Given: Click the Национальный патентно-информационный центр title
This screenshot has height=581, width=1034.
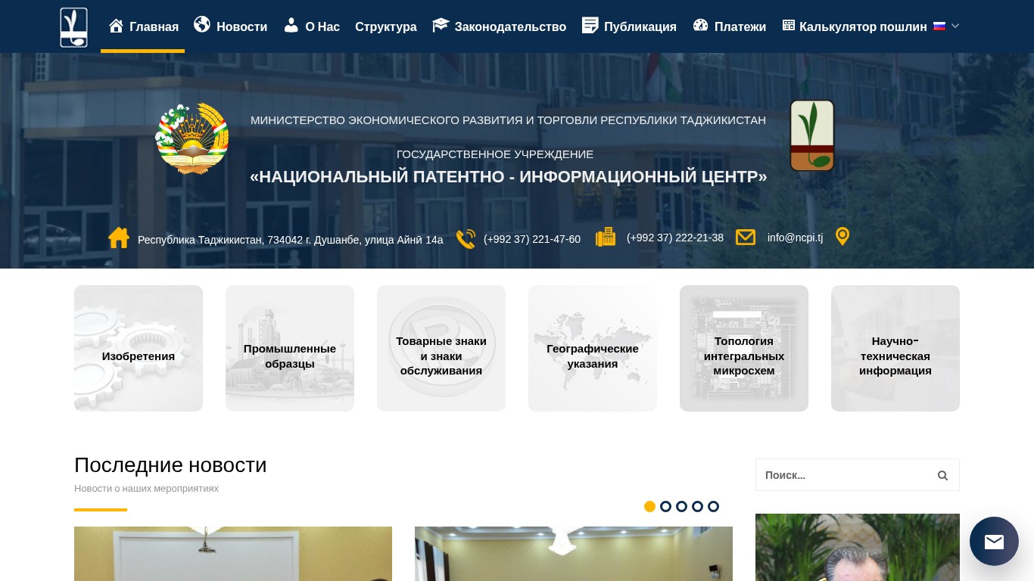Looking at the screenshot, I should [x=509, y=177].
